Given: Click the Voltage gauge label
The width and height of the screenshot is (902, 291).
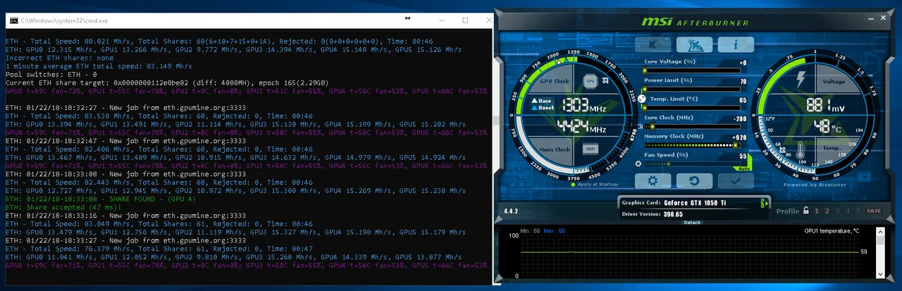Looking at the screenshot, I should point(834,82).
